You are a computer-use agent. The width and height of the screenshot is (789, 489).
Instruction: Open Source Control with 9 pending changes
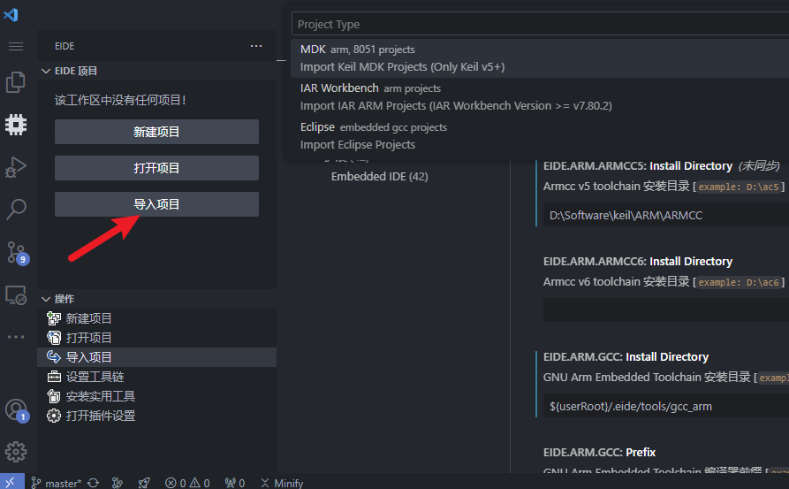coord(15,252)
